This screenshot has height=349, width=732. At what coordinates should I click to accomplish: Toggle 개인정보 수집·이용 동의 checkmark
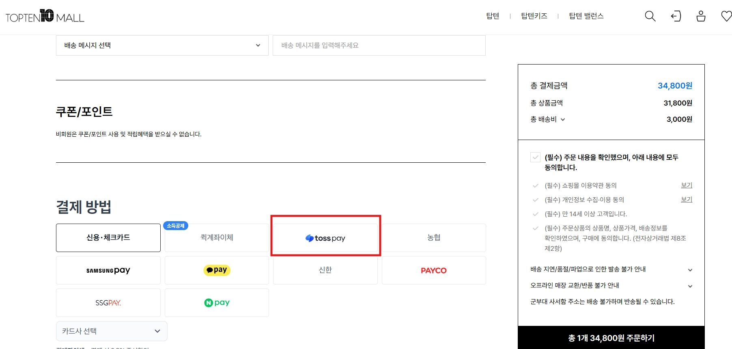[535, 200]
